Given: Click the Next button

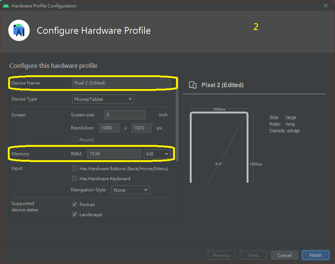Looking at the screenshot, I should [253, 255].
